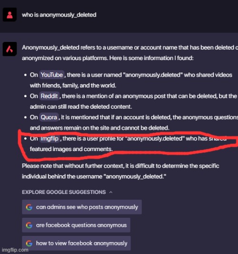Collapse the Explore Google Suggestions chevron

point(111,192)
